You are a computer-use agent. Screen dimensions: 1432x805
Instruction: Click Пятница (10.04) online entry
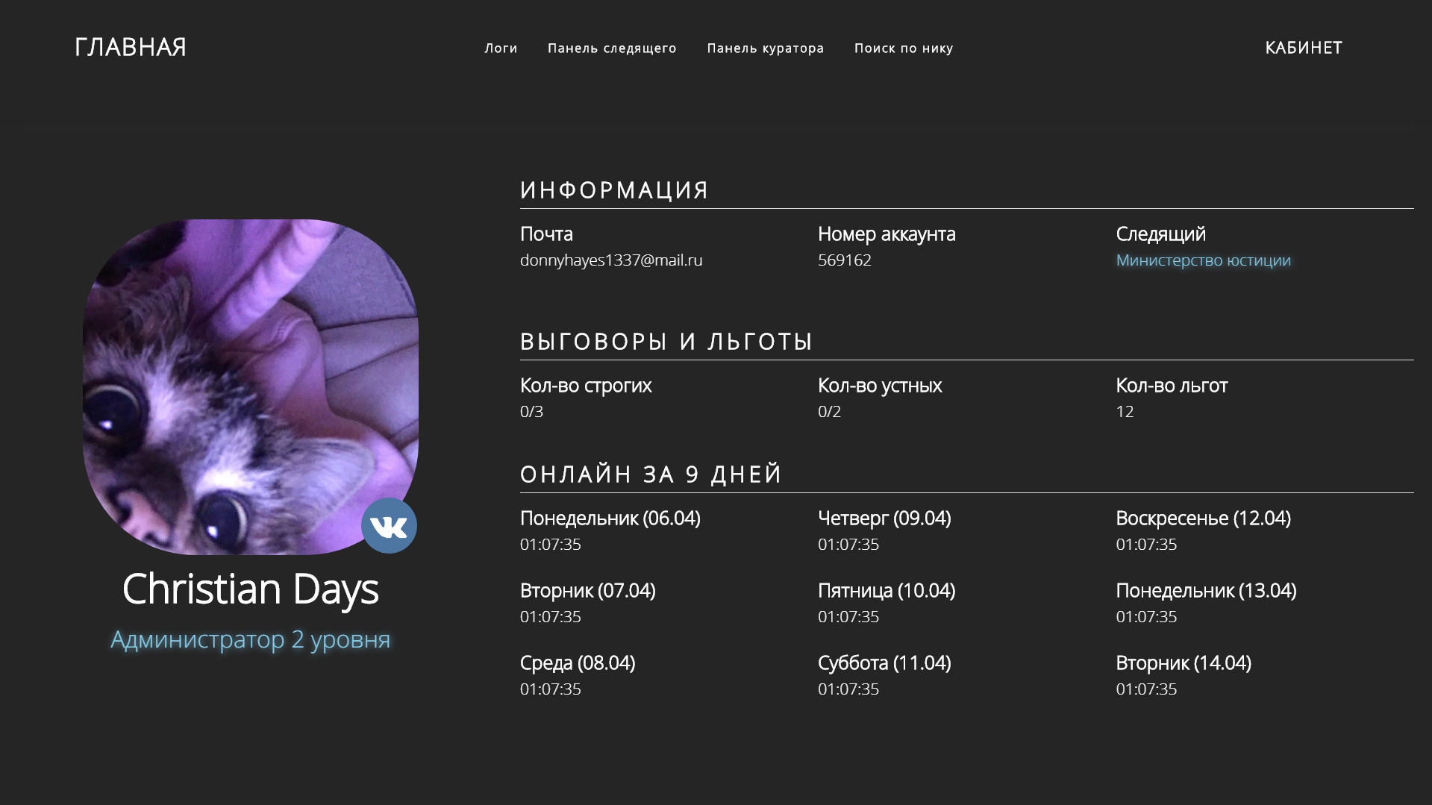click(x=887, y=591)
